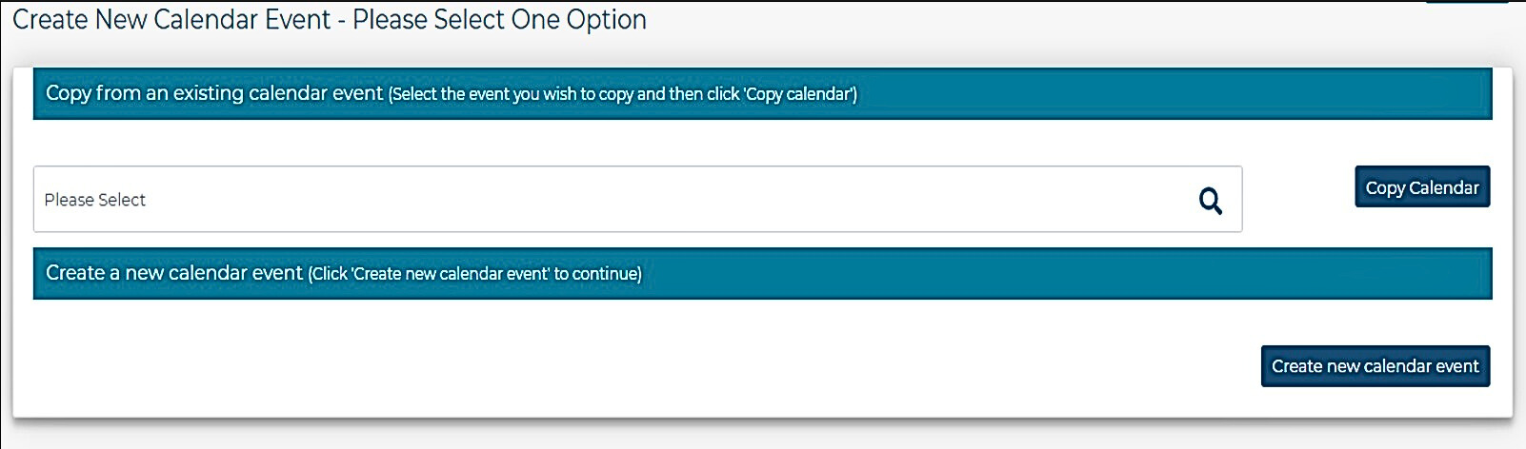Click the 'Please Select One Option' title text
Viewport: 1526px width, 449px height.
499,19
